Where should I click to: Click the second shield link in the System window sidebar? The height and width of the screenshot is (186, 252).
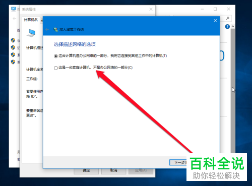pyautogui.click(x=13, y=47)
